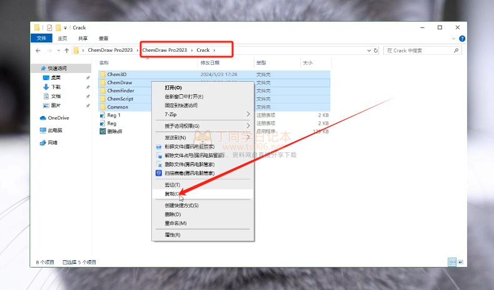Expand the address bar history dropdown
494x290 pixels.
[x=369, y=51]
